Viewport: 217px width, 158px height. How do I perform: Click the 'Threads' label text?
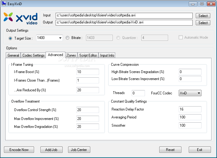119,93
